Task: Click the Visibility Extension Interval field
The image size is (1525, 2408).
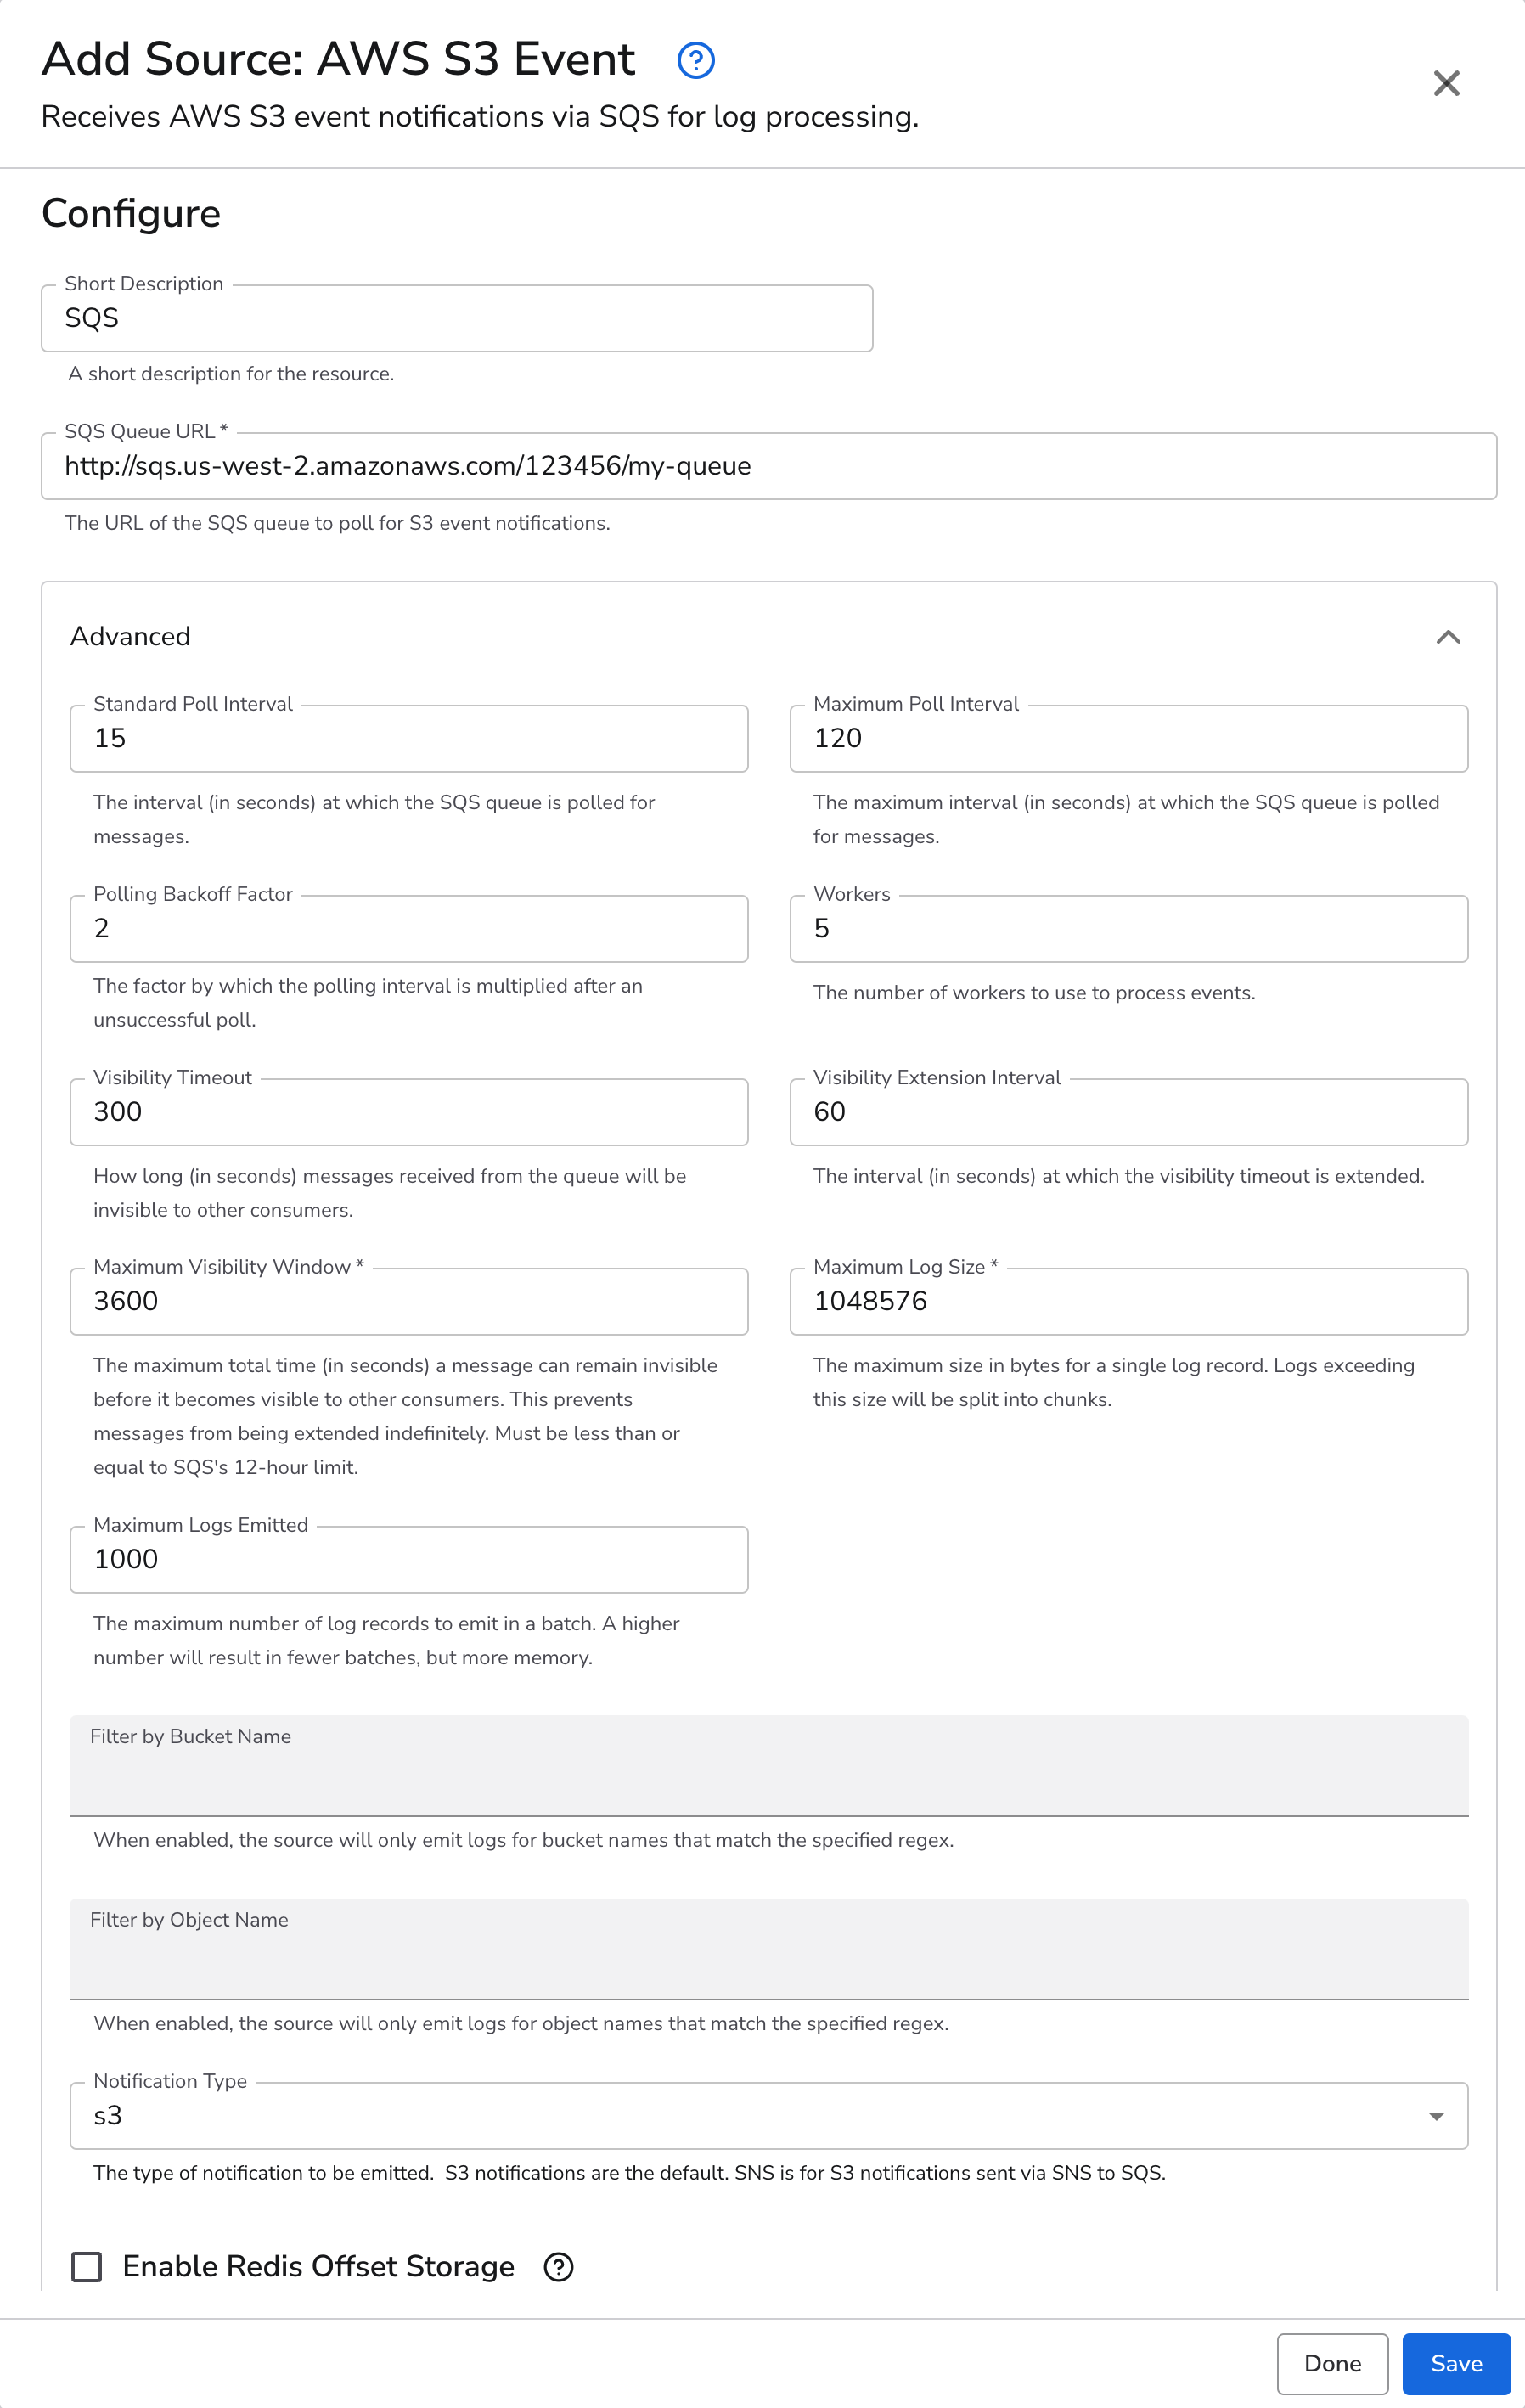Action: click(x=1128, y=1111)
